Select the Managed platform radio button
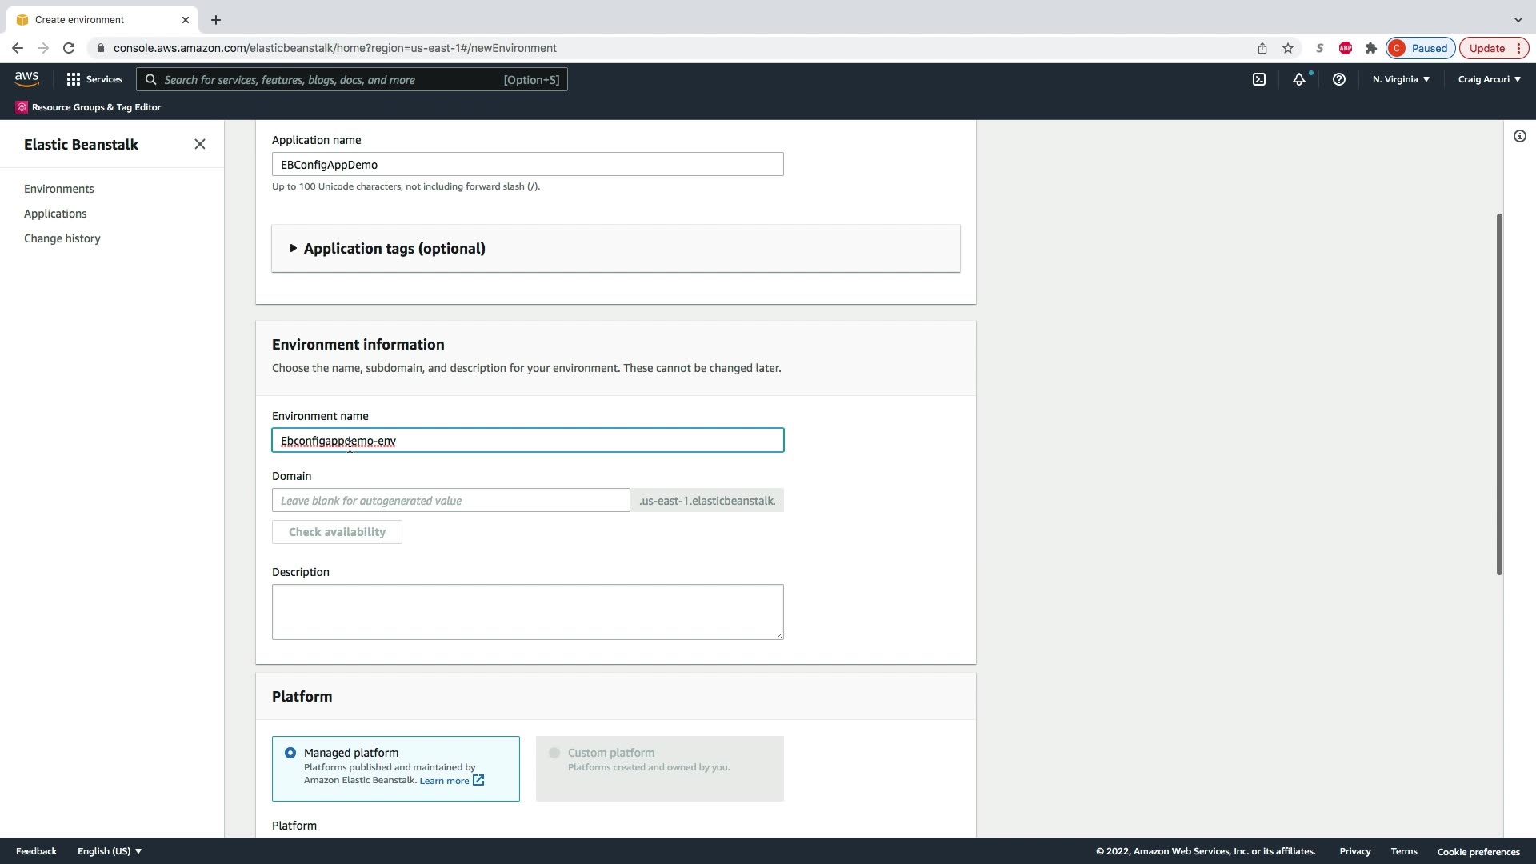 [290, 753]
